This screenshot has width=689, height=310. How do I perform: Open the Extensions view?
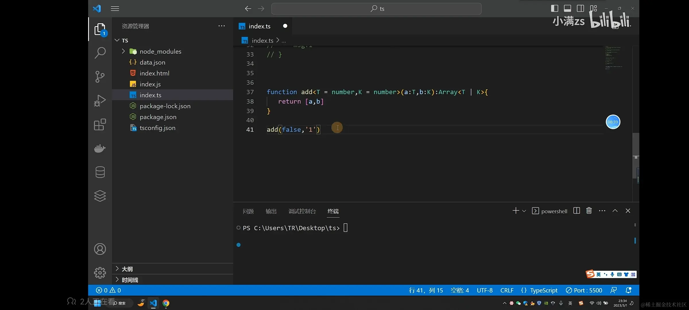(100, 125)
